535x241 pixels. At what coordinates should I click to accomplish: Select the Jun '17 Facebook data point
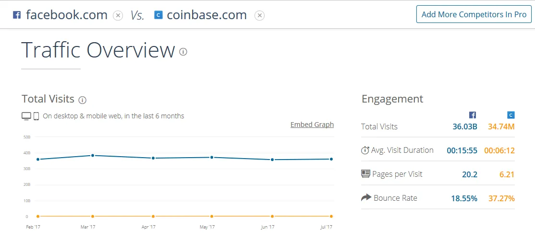coord(272,160)
